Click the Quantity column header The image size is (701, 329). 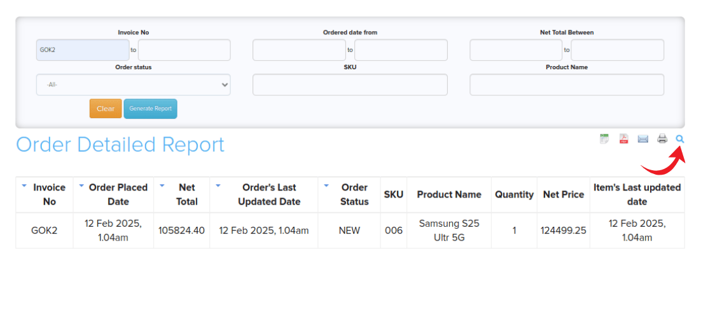point(514,194)
